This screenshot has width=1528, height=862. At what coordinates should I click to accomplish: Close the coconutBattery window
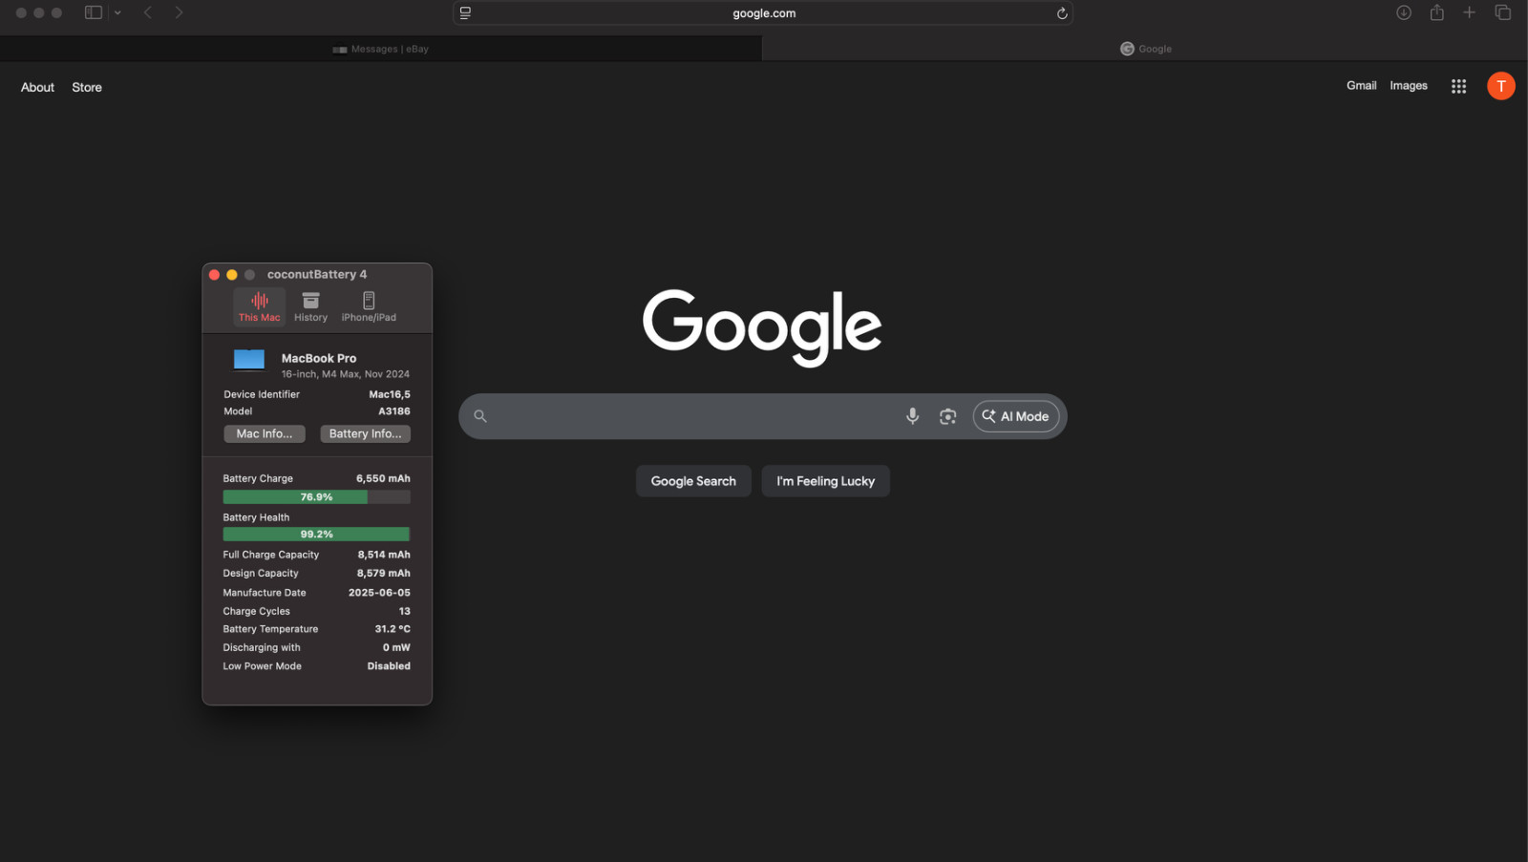coord(215,275)
